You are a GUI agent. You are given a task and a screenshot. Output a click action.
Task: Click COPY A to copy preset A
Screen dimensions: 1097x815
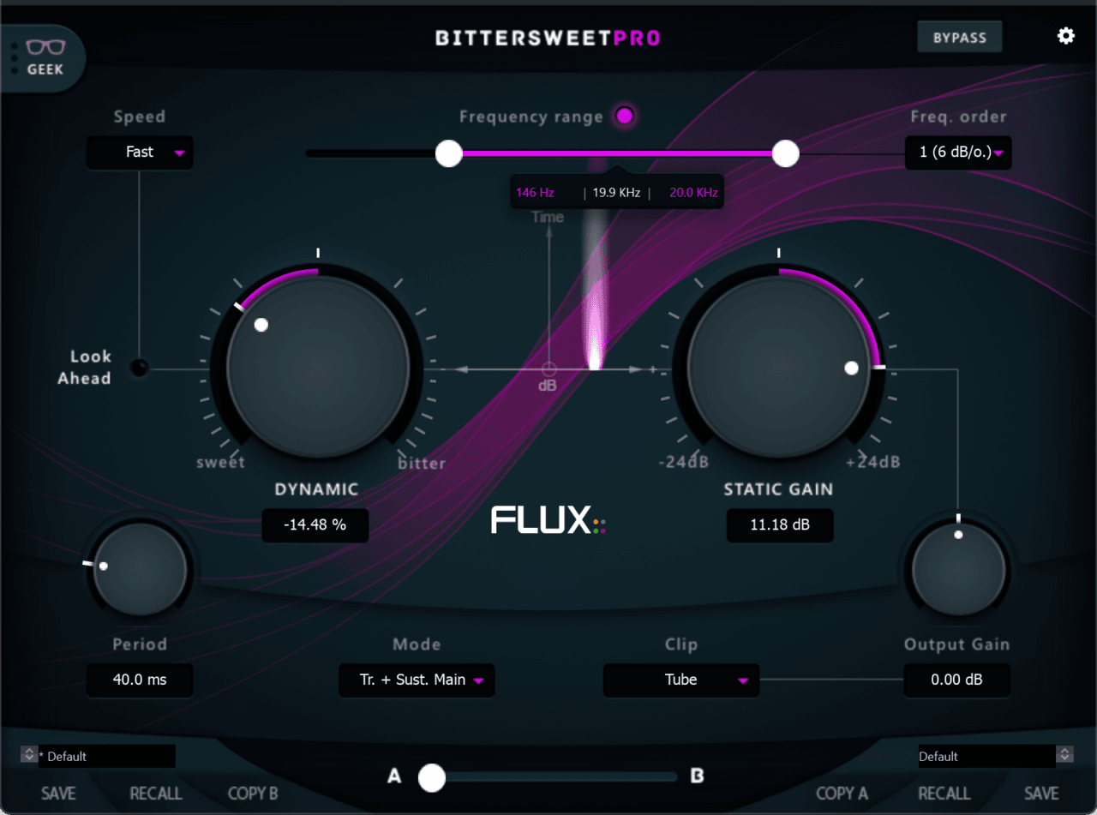(842, 793)
